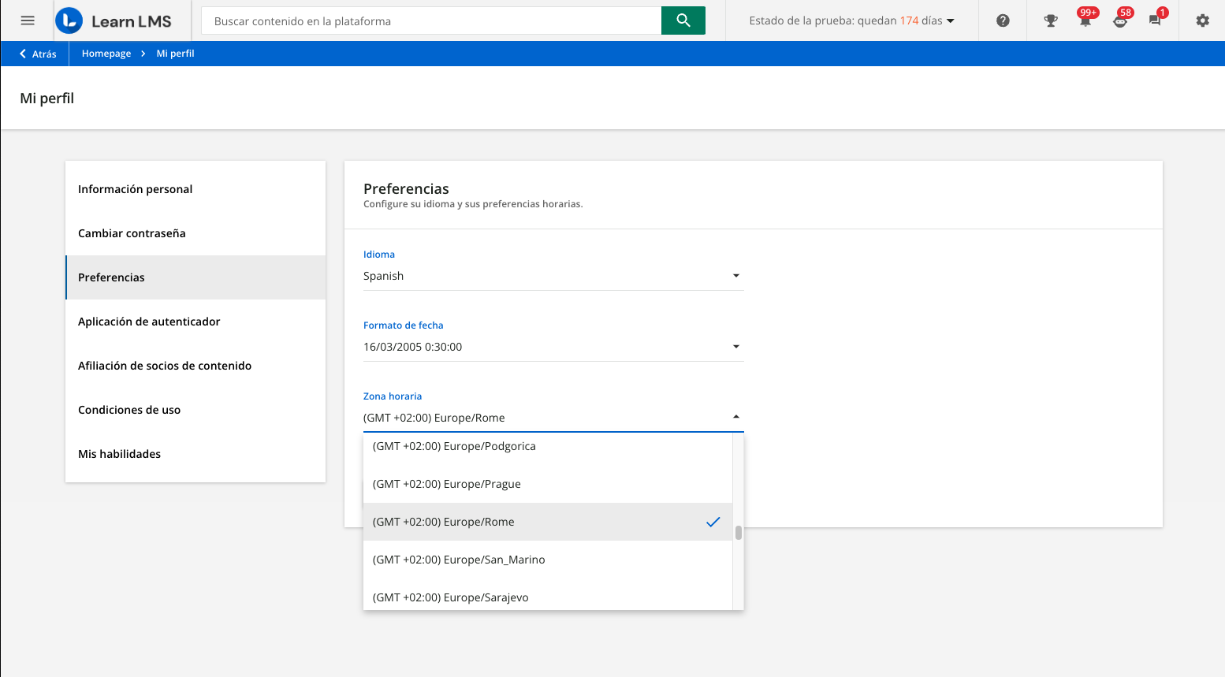The image size is (1225, 677).
Task: Open the Idioma Spanish dropdown
Action: [x=553, y=276]
